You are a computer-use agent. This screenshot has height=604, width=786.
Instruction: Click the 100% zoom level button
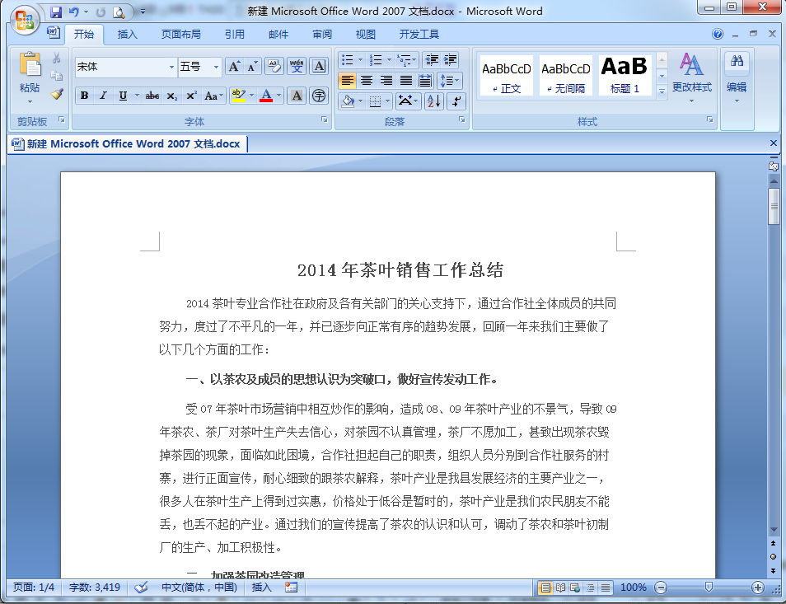633,588
